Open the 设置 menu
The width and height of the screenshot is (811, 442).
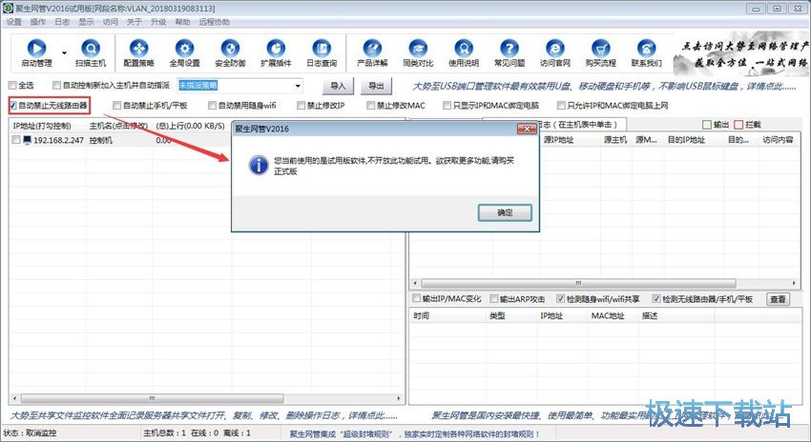14,22
